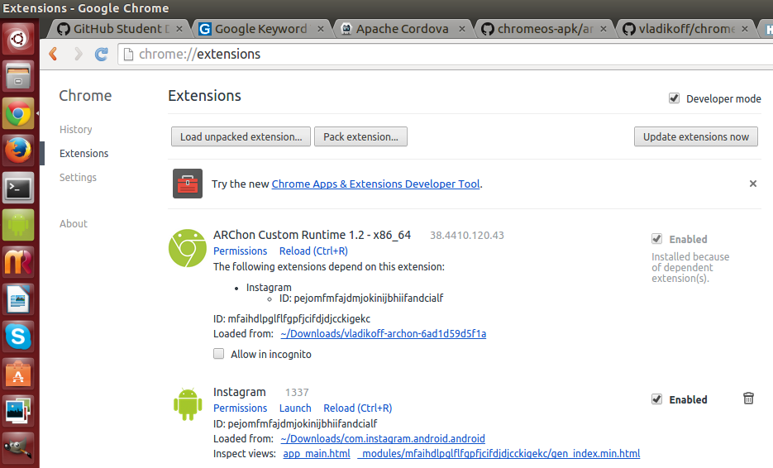
Task: Click Update extensions now button
Action: click(696, 136)
